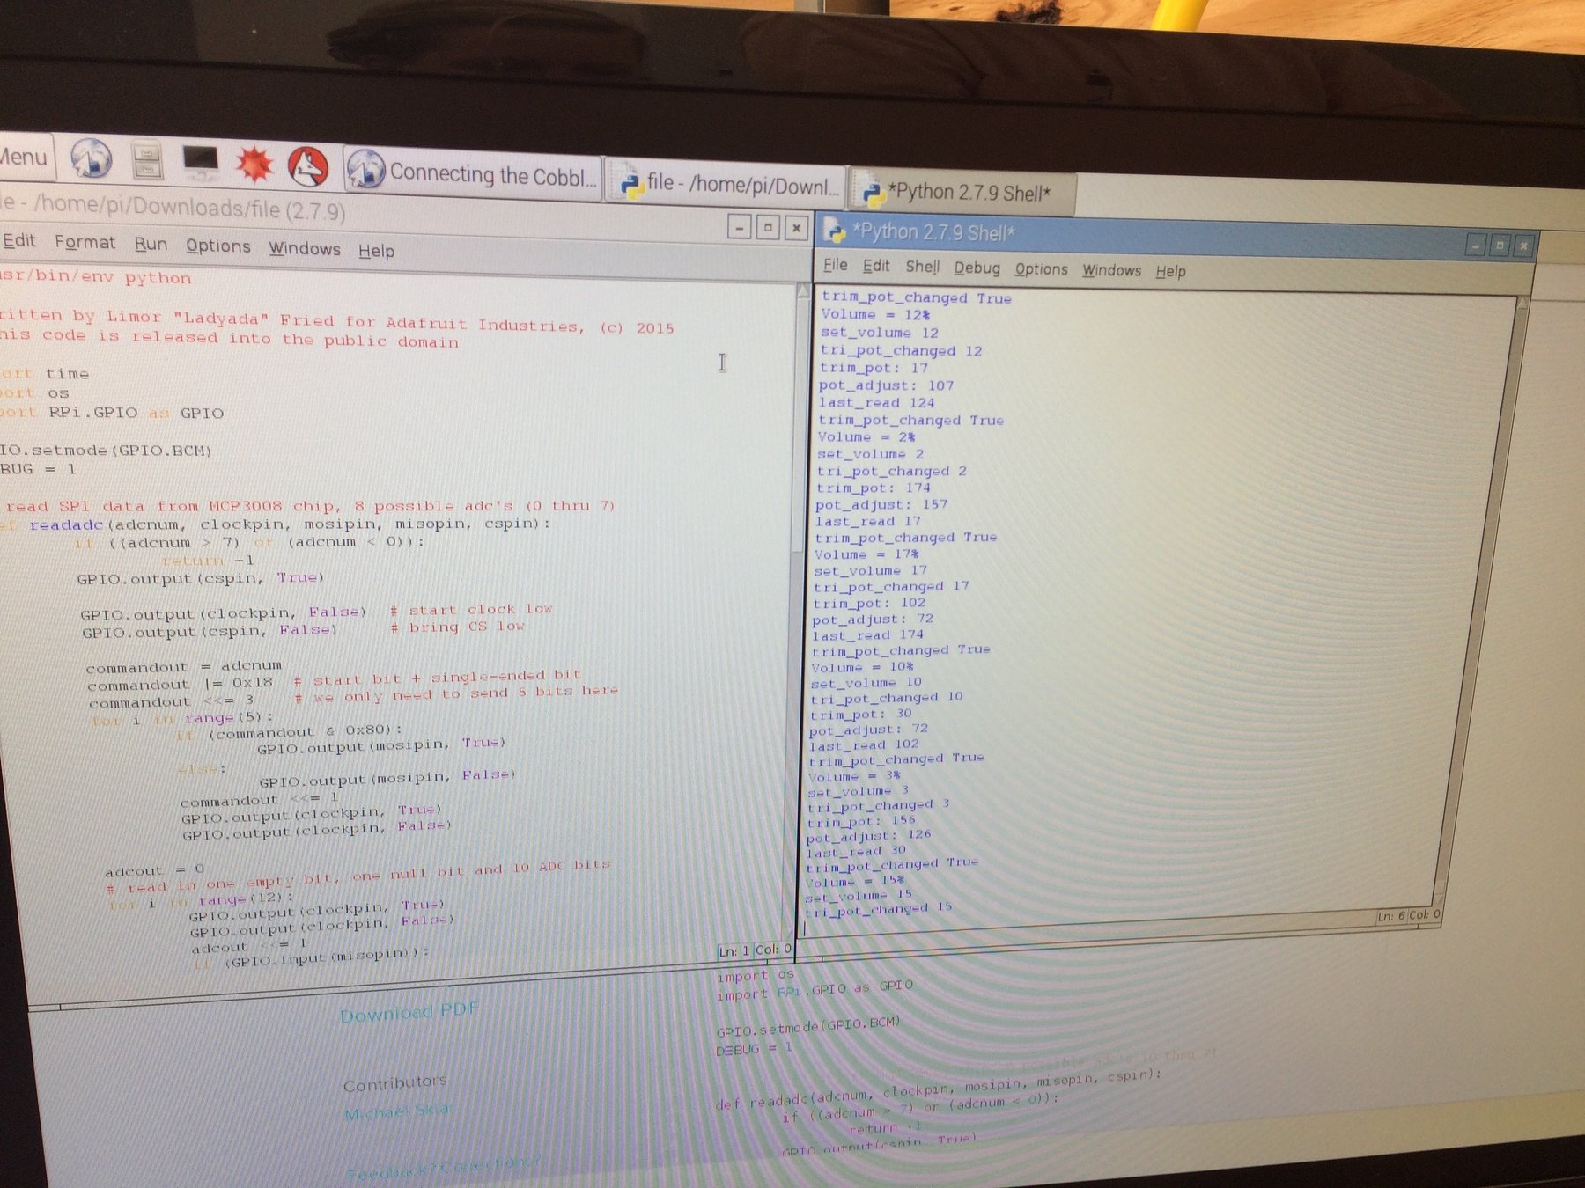
Task: Maximize the Python Shell window
Action: [x=1500, y=246]
